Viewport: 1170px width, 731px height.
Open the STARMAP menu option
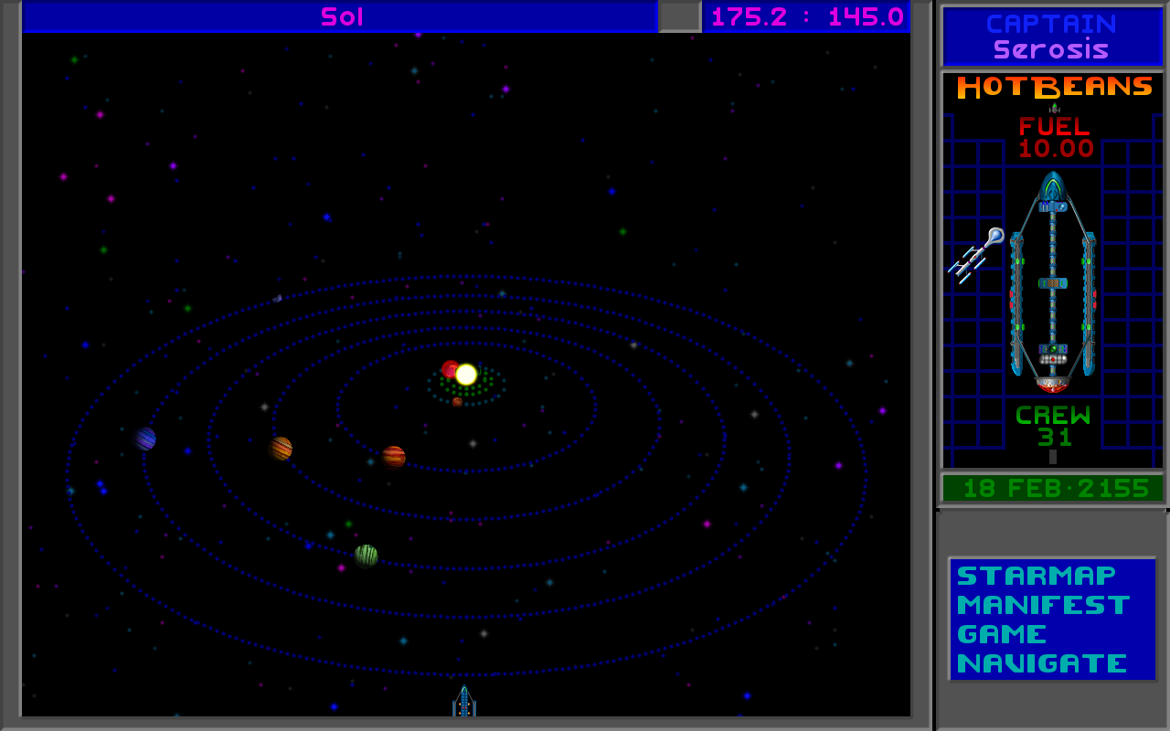coord(1036,576)
